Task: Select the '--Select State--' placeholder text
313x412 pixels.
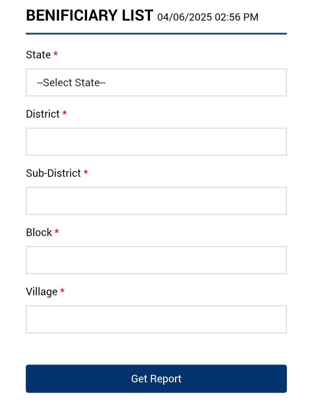Action: [x=72, y=82]
